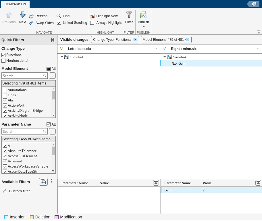Select the COMPARISON tab

tap(15, 4)
